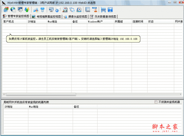
Task: Enable 不侦测未监视机器 checkbox
Action: point(156,102)
